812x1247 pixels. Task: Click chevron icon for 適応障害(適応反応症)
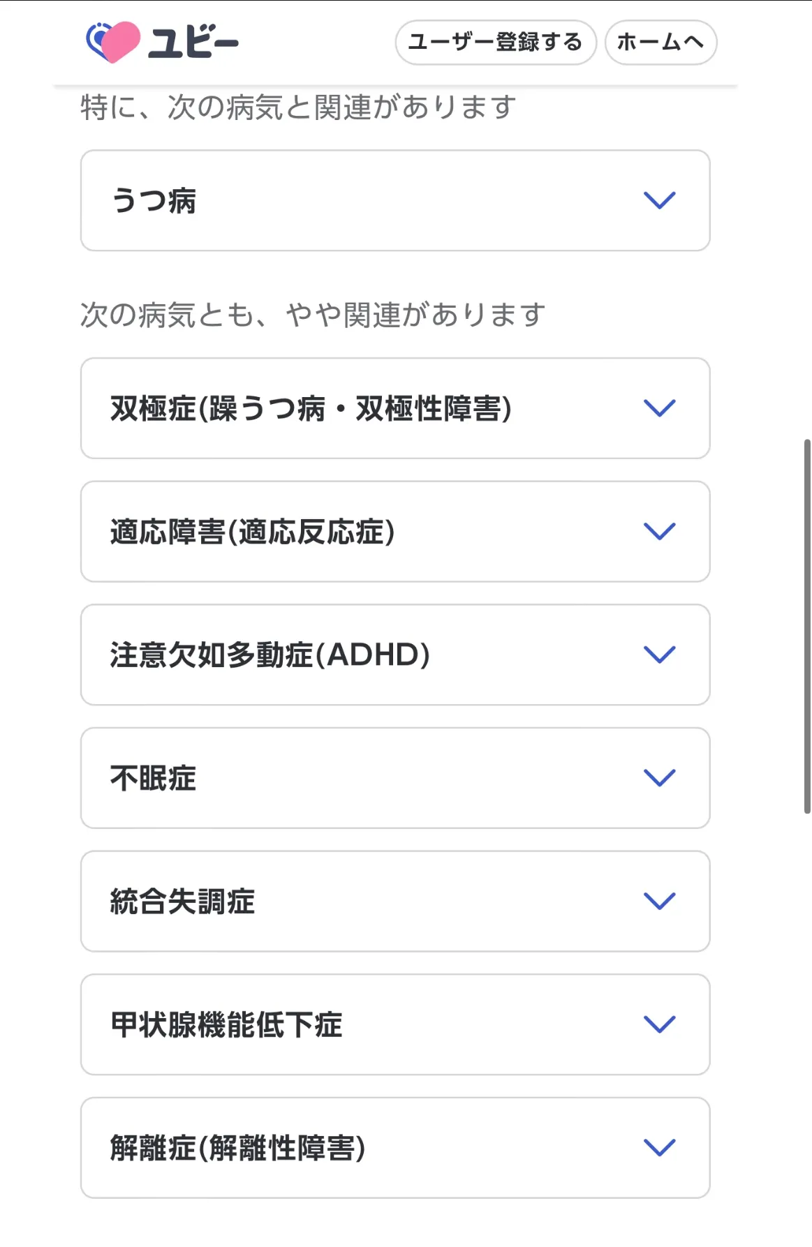coord(659,532)
